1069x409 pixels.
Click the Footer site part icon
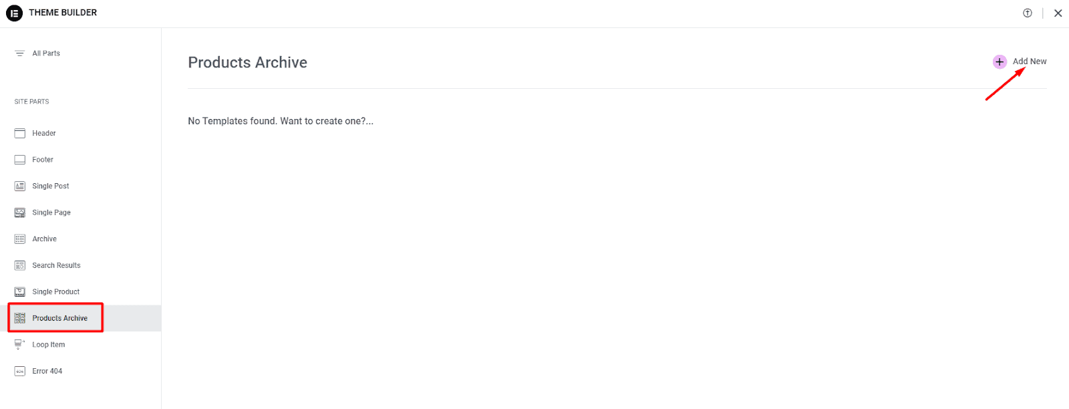click(x=20, y=160)
